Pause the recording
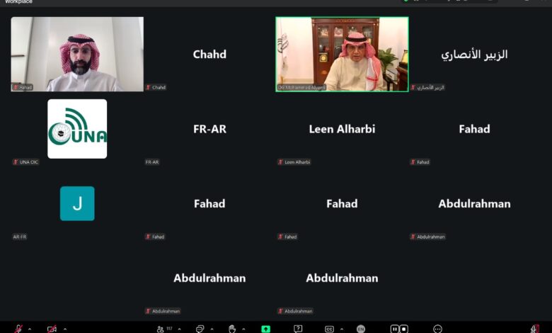The width and height of the screenshot is (552, 333). [x=395, y=329]
